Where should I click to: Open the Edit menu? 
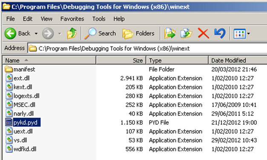28,19
